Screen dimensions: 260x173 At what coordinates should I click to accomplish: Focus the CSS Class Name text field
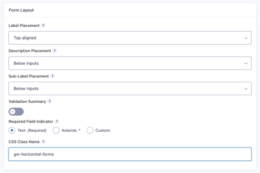130,154
